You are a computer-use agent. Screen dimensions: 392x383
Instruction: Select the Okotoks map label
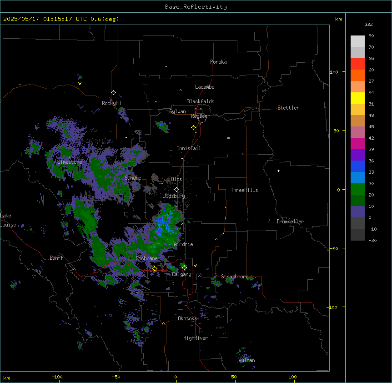point(187,318)
